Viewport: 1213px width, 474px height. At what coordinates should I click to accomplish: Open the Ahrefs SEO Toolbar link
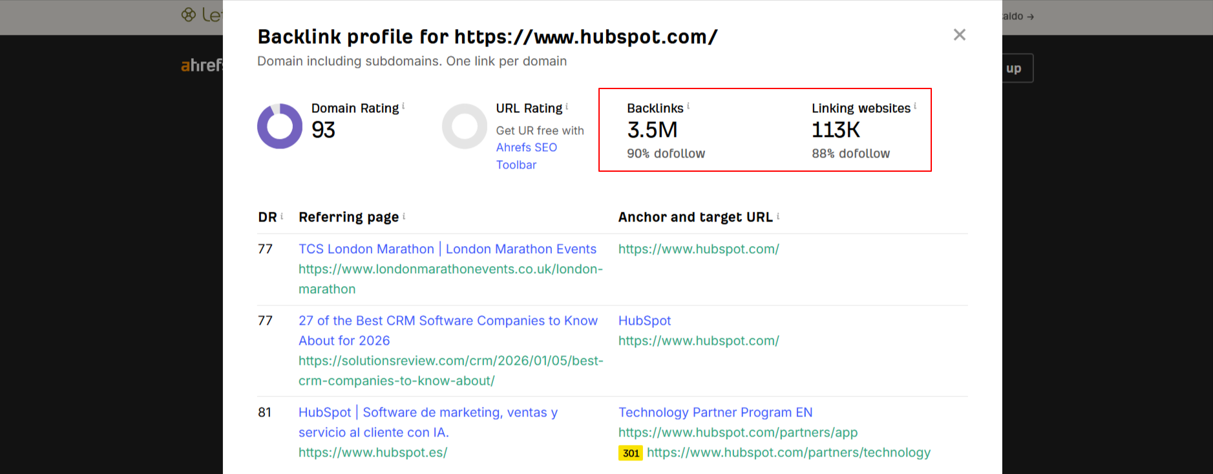pos(527,156)
